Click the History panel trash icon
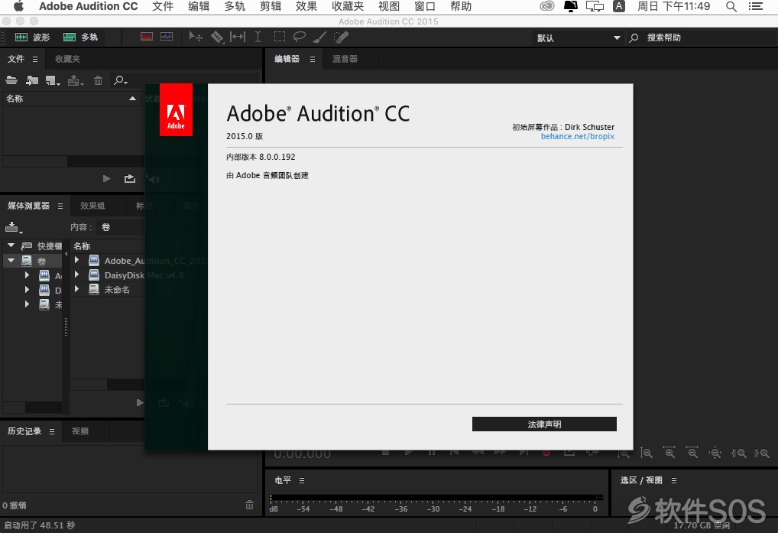 click(250, 505)
